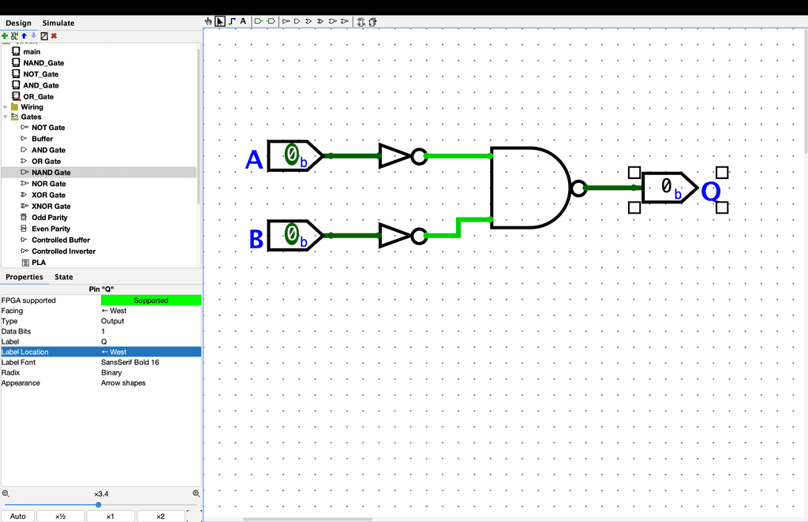The image size is (808, 522).
Task: Switch to the State tab
Action: [64, 277]
